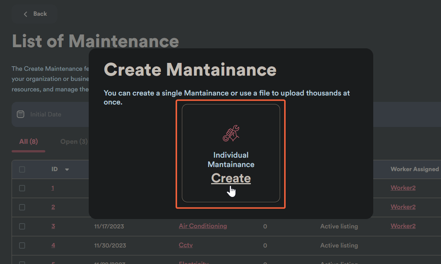
Task: Switch to the All (8) tab
Action: pyautogui.click(x=28, y=142)
